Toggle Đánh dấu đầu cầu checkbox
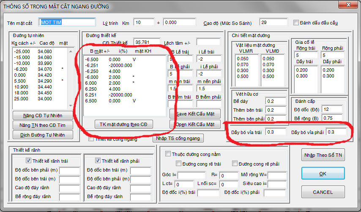The height and width of the screenshot is (212, 361). (296, 22)
